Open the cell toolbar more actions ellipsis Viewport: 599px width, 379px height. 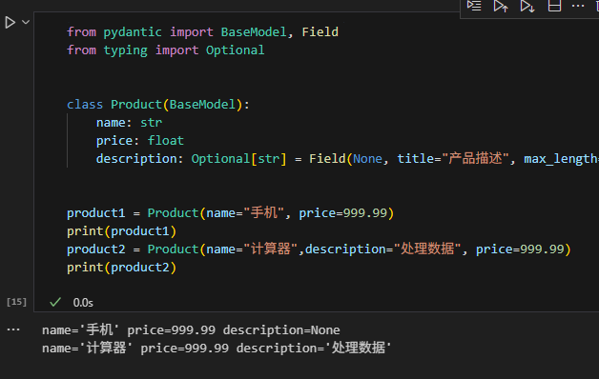tap(578, 6)
